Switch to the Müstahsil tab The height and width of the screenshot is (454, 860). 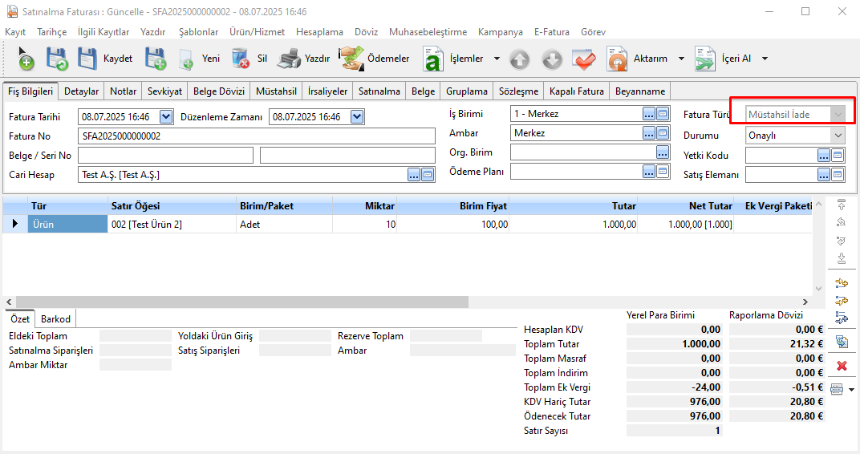pos(276,91)
